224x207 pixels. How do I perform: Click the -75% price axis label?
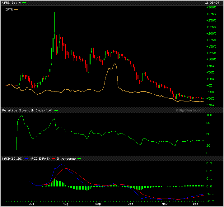[212, 105]
